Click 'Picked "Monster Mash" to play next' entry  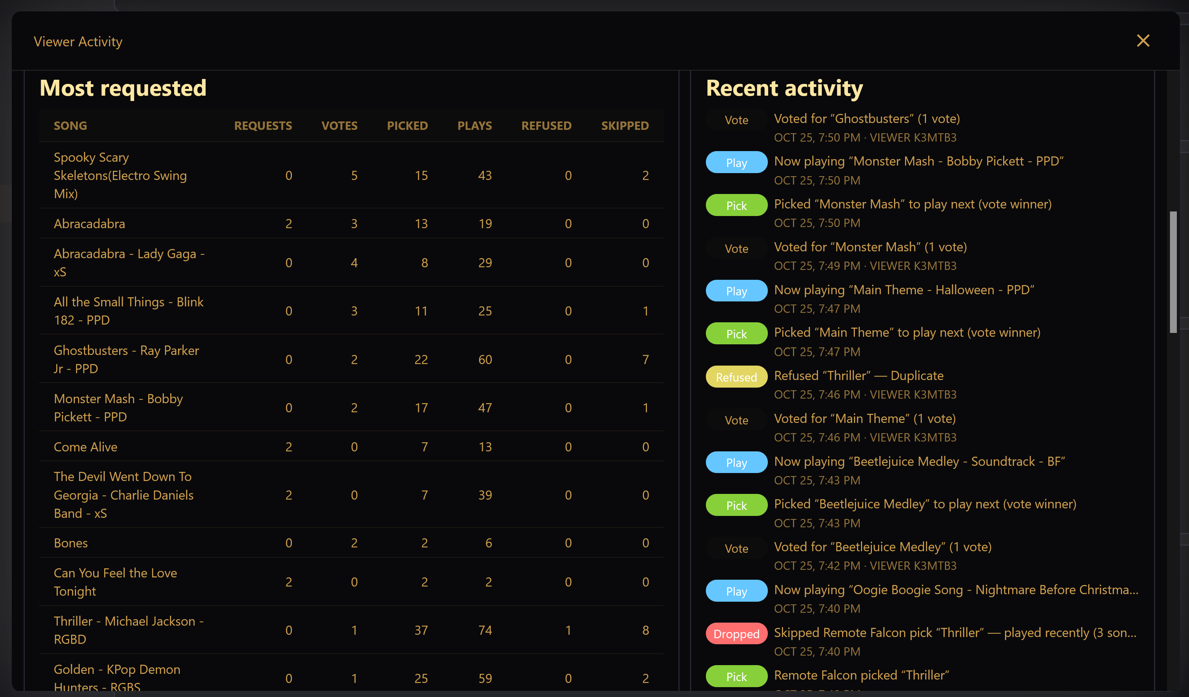click(x=913, y=204)
